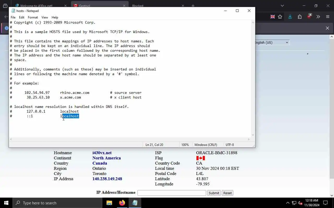
Task: Open the English (US) language dropdown
Action: [272, 42]
